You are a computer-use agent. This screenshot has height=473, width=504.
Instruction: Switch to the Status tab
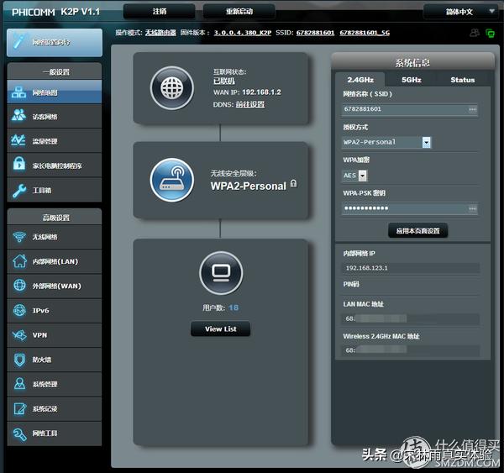coord(462,80)
